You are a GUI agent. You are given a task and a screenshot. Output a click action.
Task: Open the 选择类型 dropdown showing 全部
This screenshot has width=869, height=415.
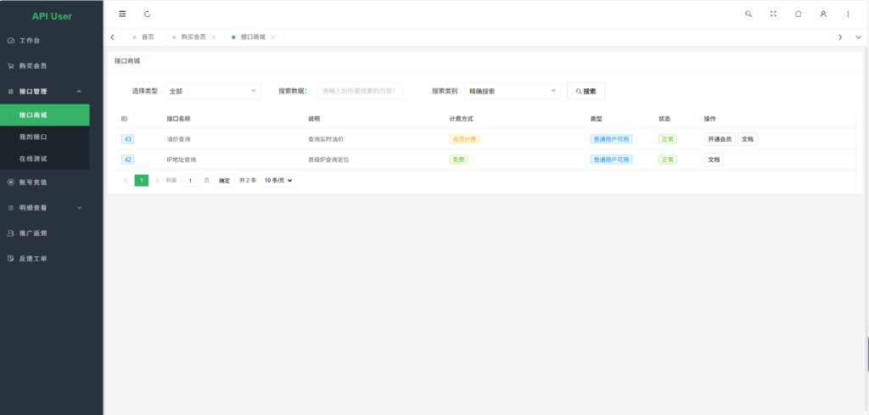pyautogui.click(x=212, y=91)
